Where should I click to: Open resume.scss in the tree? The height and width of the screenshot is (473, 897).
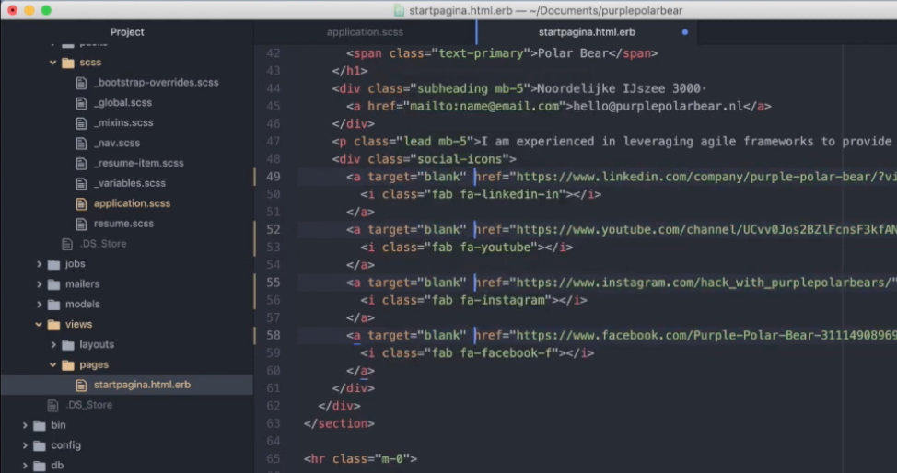point(123,224)
